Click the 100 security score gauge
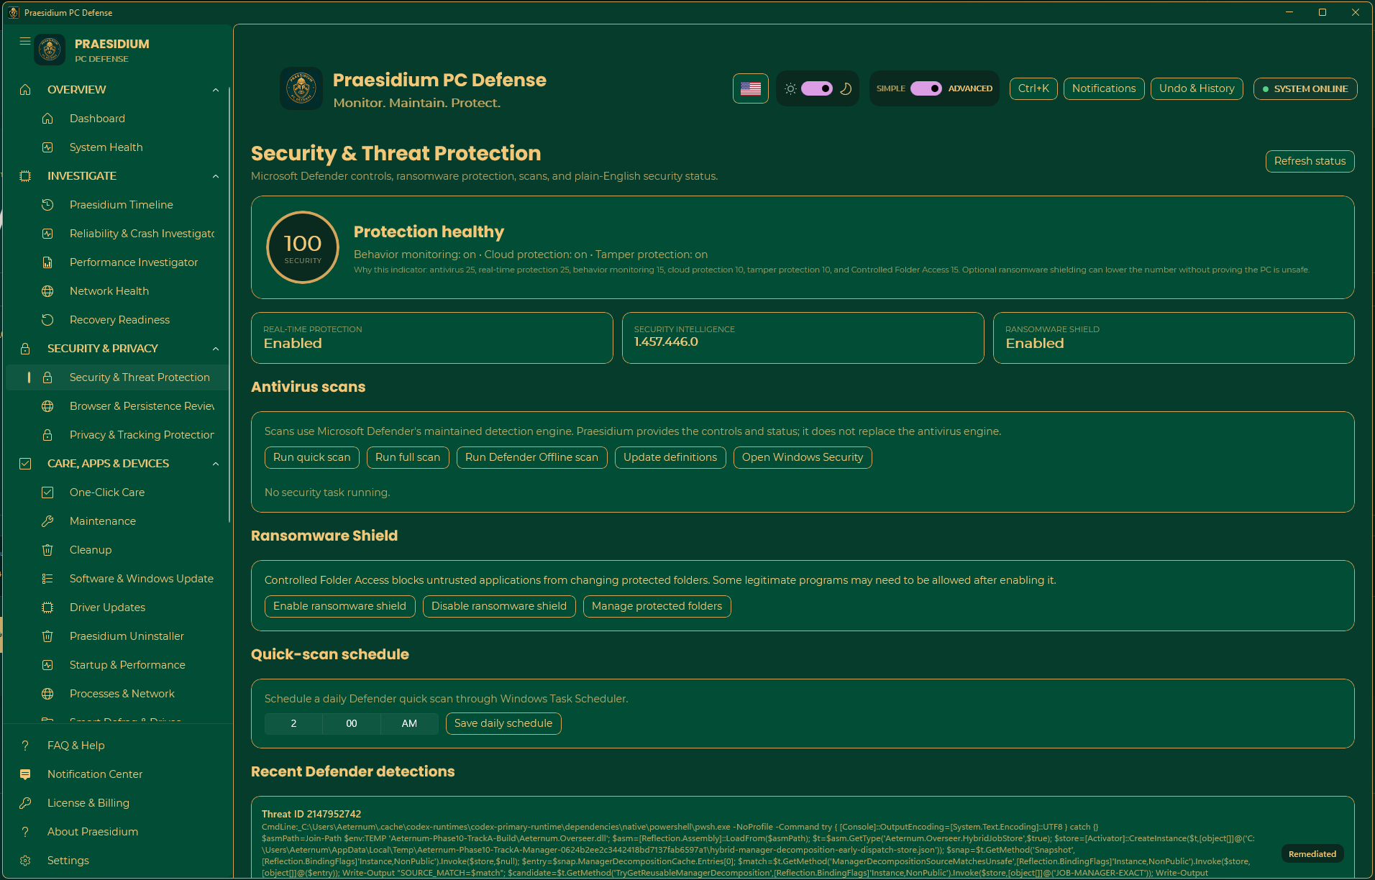Viewport: 1375px width, 880px height. pos(303,247)
